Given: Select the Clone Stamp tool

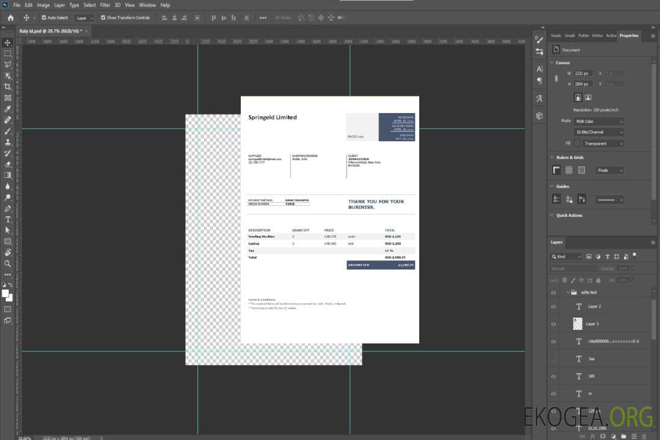Looking at the screenshot, I should [x=7, y=142].
